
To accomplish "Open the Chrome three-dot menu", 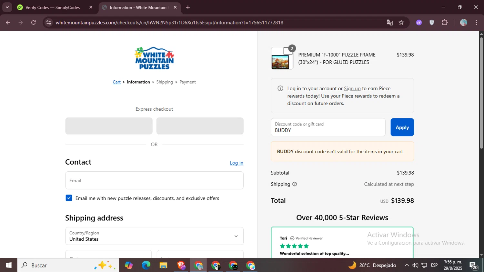I will 476,23.
